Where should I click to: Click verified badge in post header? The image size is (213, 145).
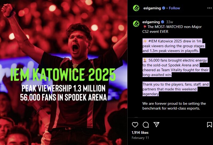click(x=164, y=8)
